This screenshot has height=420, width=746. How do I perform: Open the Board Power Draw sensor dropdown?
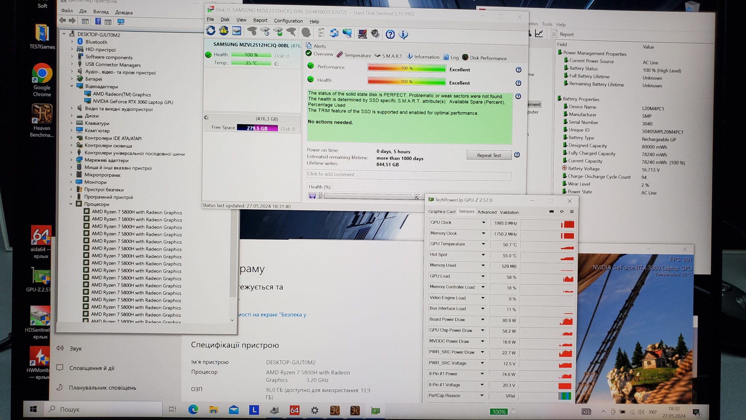coord(483,320)
